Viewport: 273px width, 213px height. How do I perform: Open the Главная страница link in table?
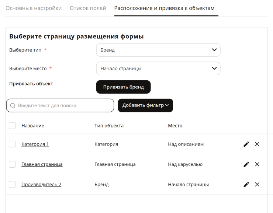(x=42, y=164)
